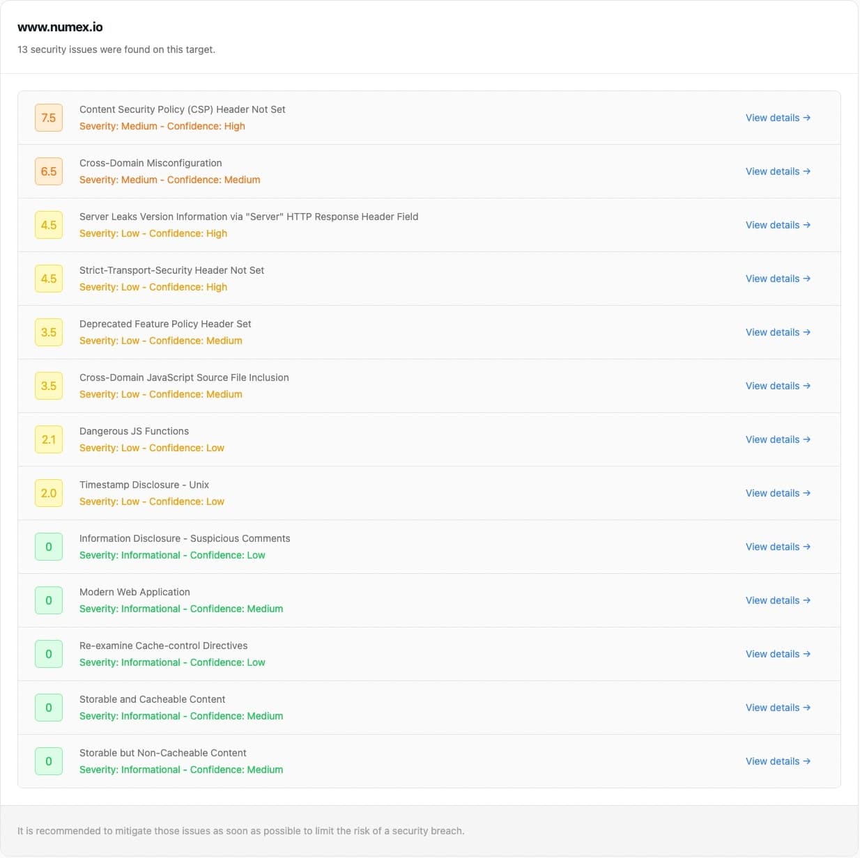This screenshot has width=860, height=858.
Task: Click the 7.5 severity score badge
Action: click(x=49, y=118)
